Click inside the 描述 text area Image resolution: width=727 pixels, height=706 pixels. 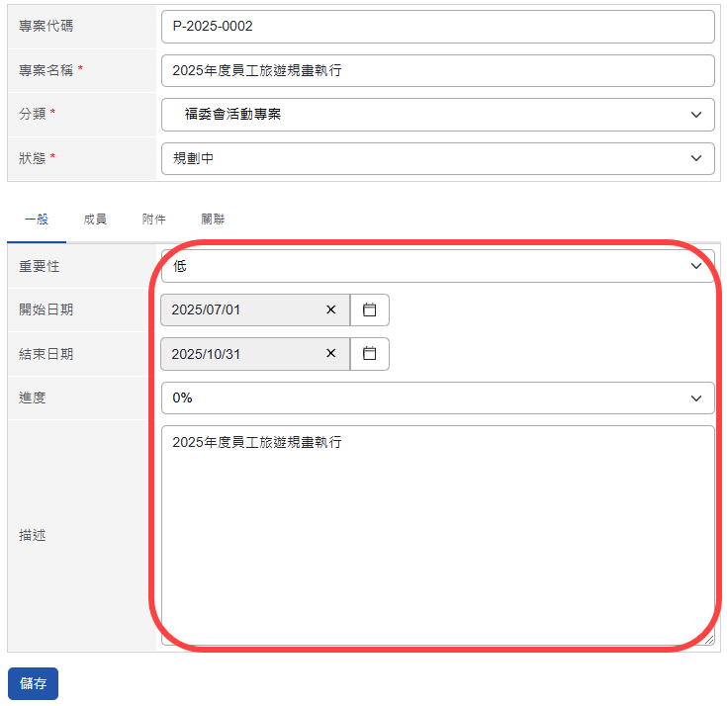437,534
